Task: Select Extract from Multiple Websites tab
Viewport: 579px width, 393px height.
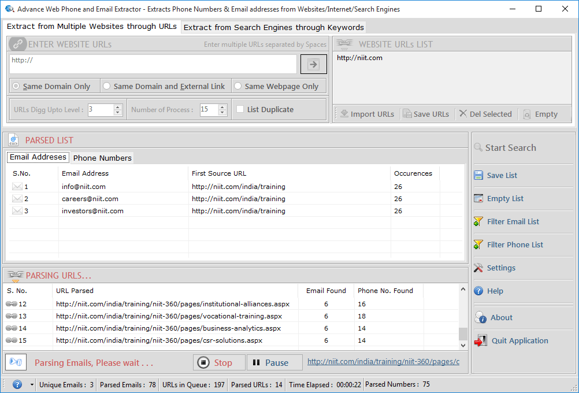Action: pos(92,26)
